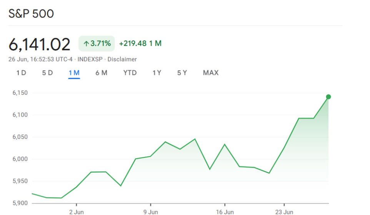Click the up-arrow 3.71% change badge

tap(97, 43)
